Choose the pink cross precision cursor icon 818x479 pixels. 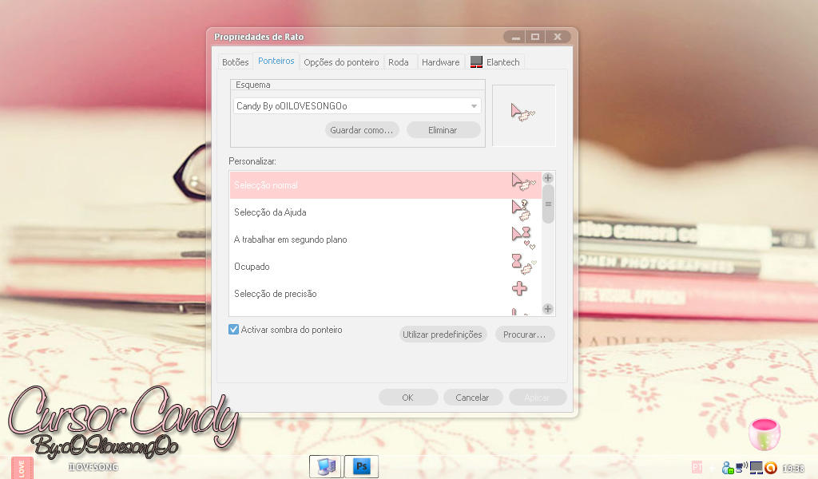point(519,288)
